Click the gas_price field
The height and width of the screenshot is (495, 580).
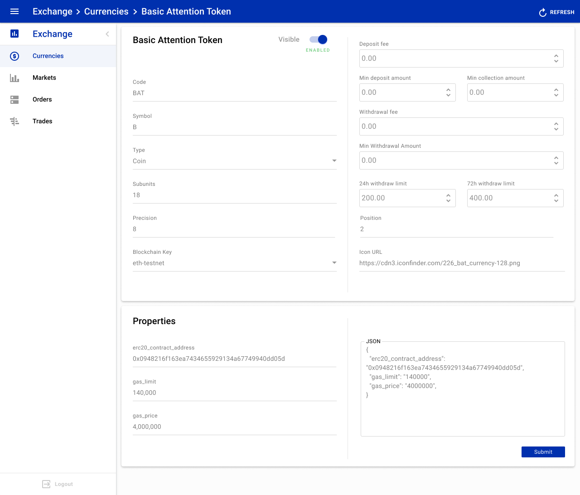point(235,427)
